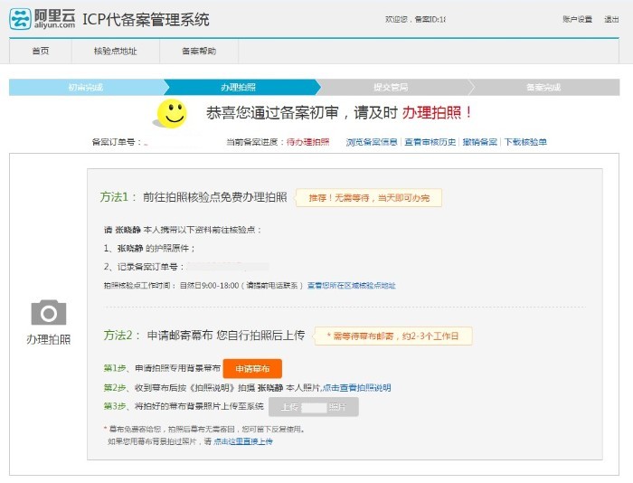The height and width of the screenshot is (483, 633).
Task: Click the 撤销备案 link
Action: pos(479,142)
